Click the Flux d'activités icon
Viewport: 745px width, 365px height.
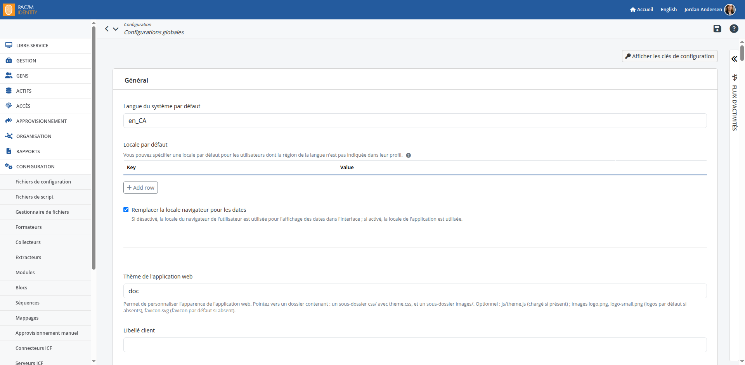735,77
